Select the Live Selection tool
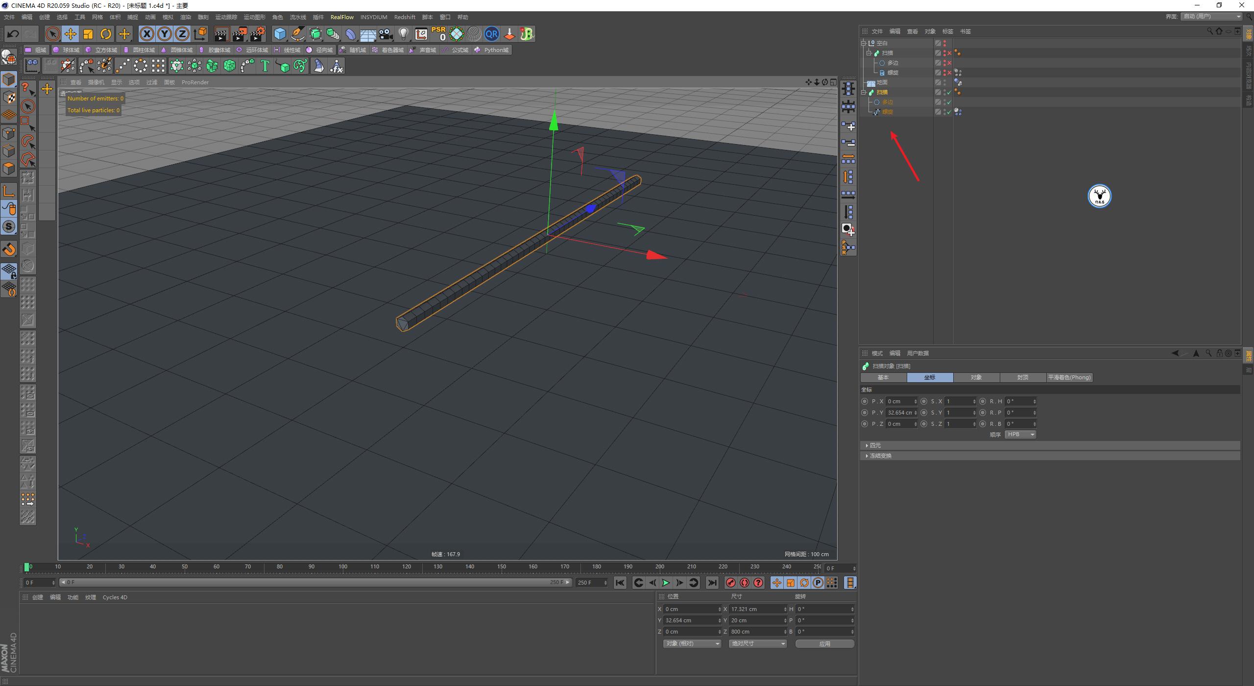 tap(52, 34)
